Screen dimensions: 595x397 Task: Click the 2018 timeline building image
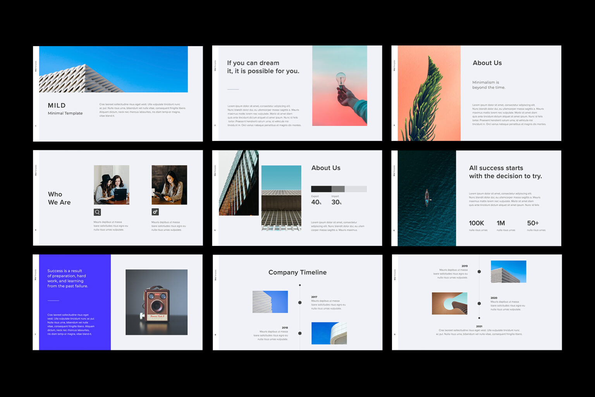click(329, 333)
